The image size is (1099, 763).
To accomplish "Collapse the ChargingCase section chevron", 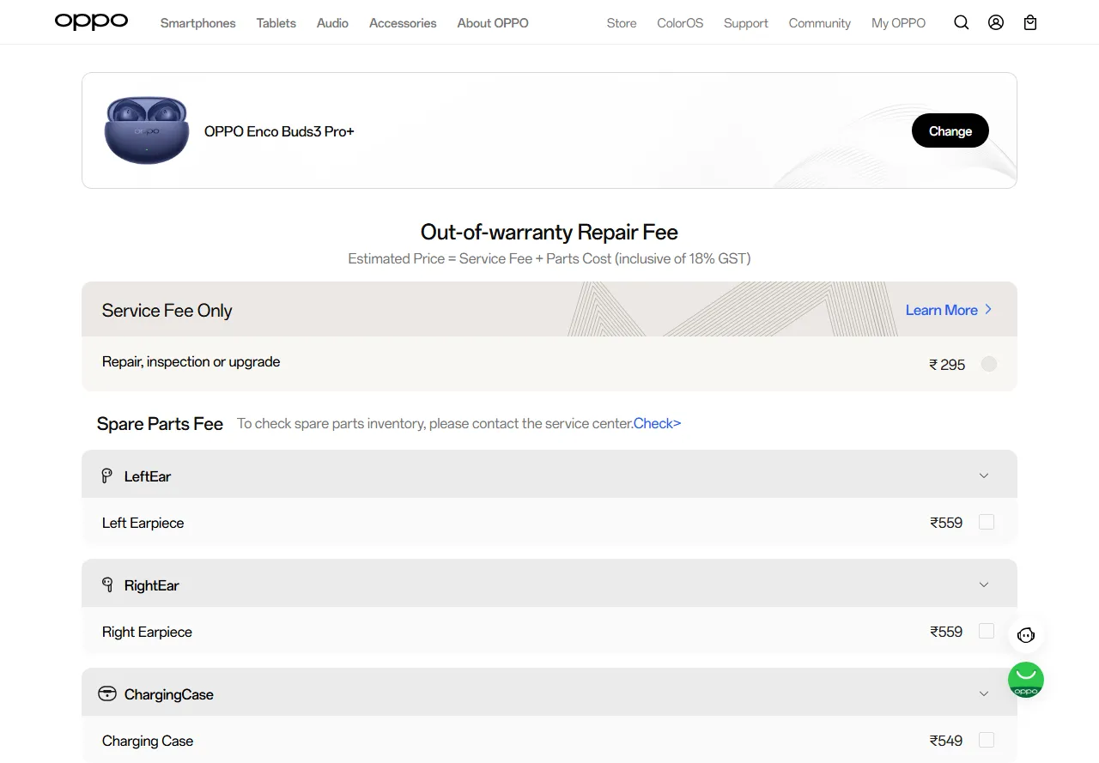I will pyautogui.click(x=984, y=693).
